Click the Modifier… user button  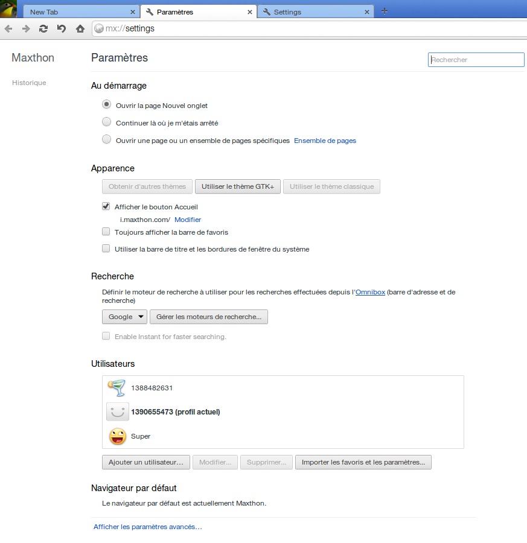215,462
